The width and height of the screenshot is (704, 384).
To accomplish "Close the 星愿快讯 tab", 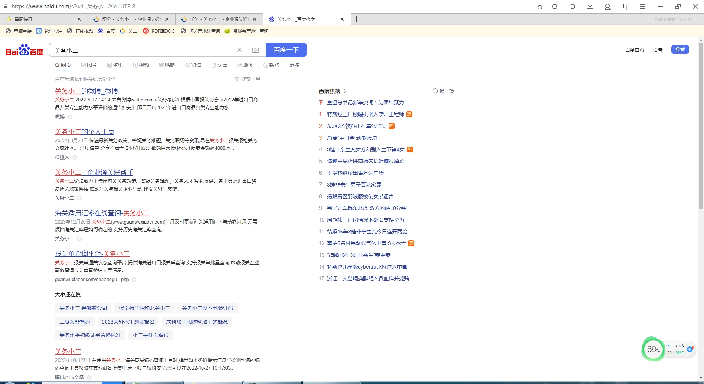I will click(79, 19).
